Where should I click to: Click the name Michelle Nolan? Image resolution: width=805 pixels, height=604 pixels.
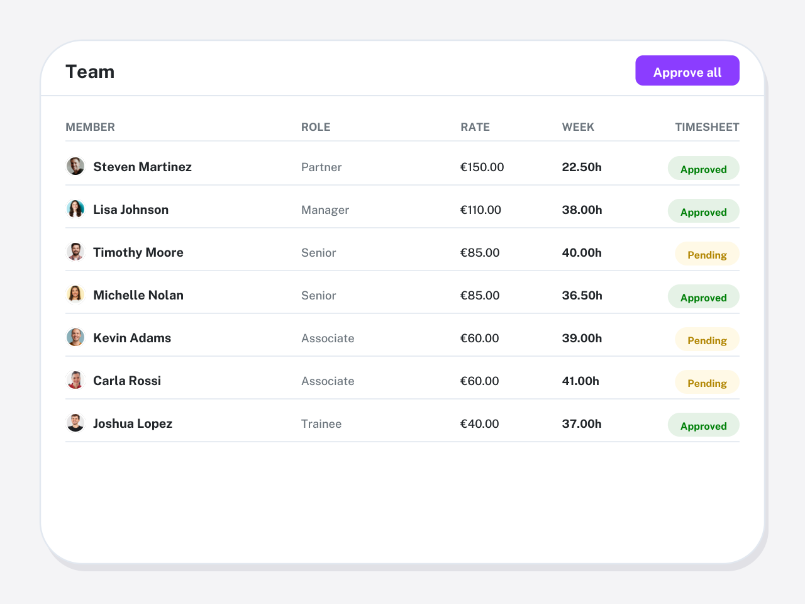point(138,295)
